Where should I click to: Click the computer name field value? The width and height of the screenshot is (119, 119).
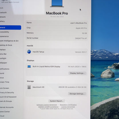79,23
